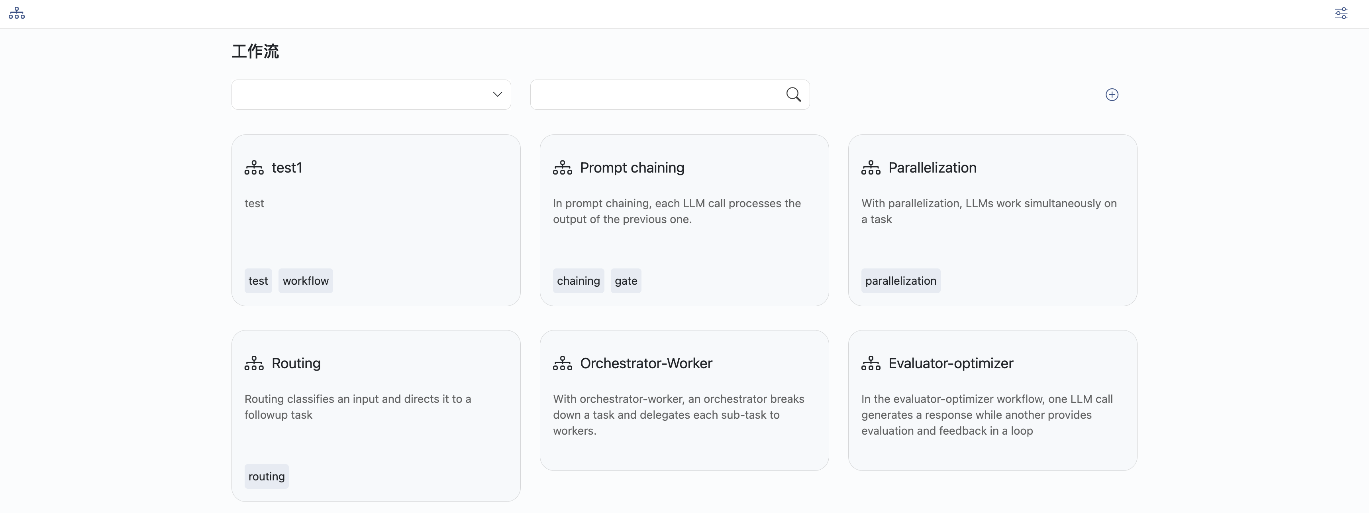
Task: Click the plus circle to add workflow
Action: [1112, 94]
